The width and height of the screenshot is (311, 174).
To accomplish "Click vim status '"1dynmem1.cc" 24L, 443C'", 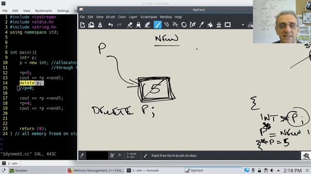I will click(29, 154).
